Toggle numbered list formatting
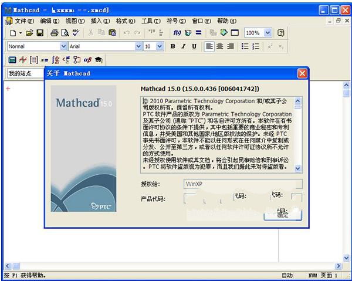Image resolution: width=352 pixels, height=281 pixels. click(x=256, y=46)
